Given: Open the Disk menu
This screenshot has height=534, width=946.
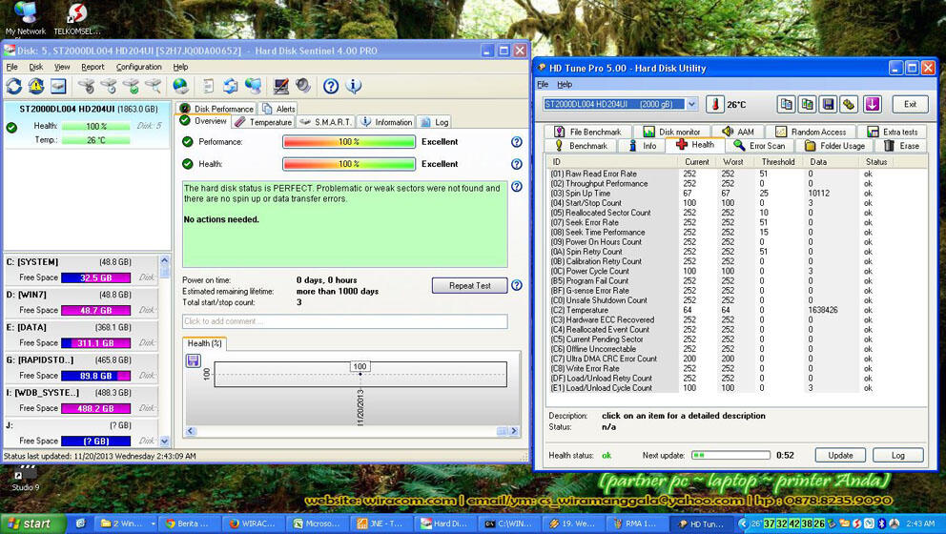Looking at the screenshot, I should [x=36, y=67].
